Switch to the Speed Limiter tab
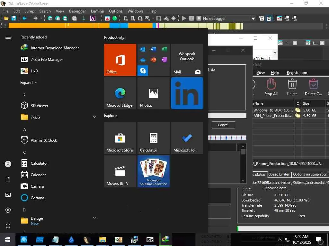Image resolution: width=329 pixels, height=246 pixels. tap(279, 174)
